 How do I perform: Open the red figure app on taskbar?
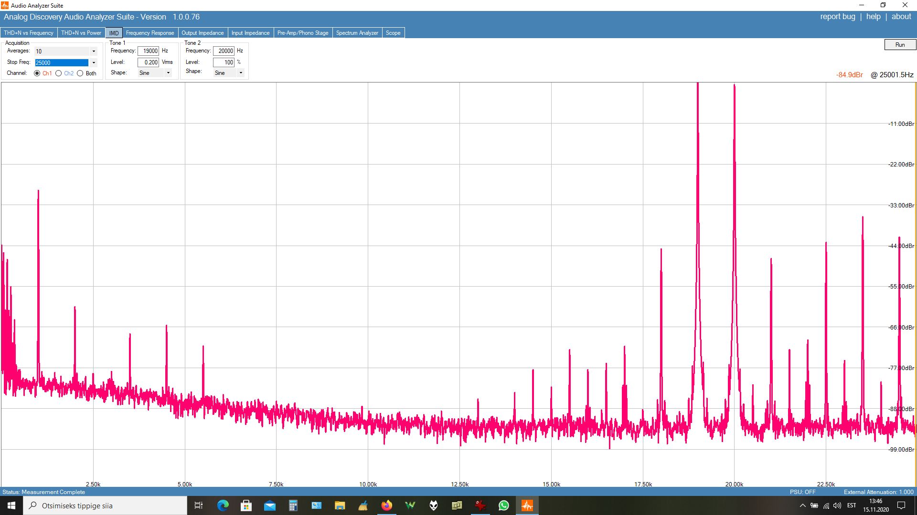click(480, 505)
